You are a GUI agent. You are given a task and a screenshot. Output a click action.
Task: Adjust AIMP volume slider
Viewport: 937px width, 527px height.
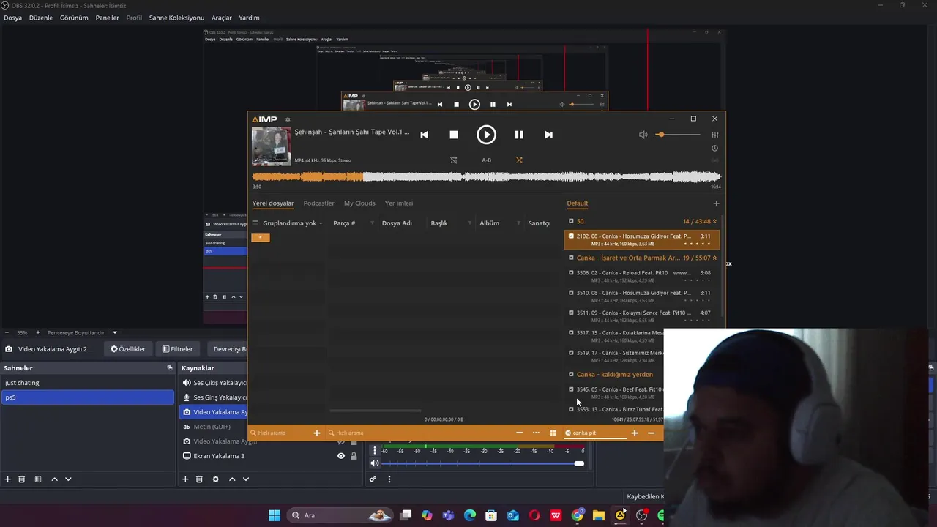pyautogui.click(x=679, y=135)
